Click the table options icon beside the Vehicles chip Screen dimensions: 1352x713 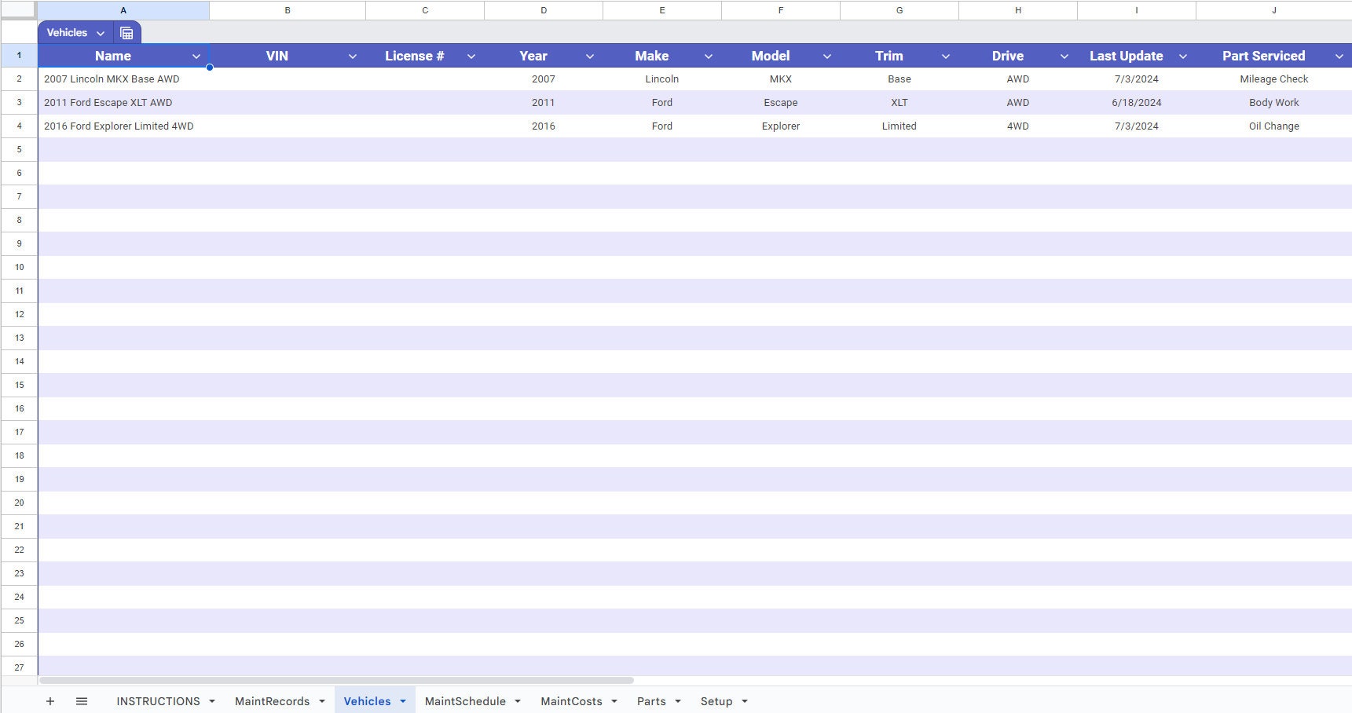tap(126, 32)
